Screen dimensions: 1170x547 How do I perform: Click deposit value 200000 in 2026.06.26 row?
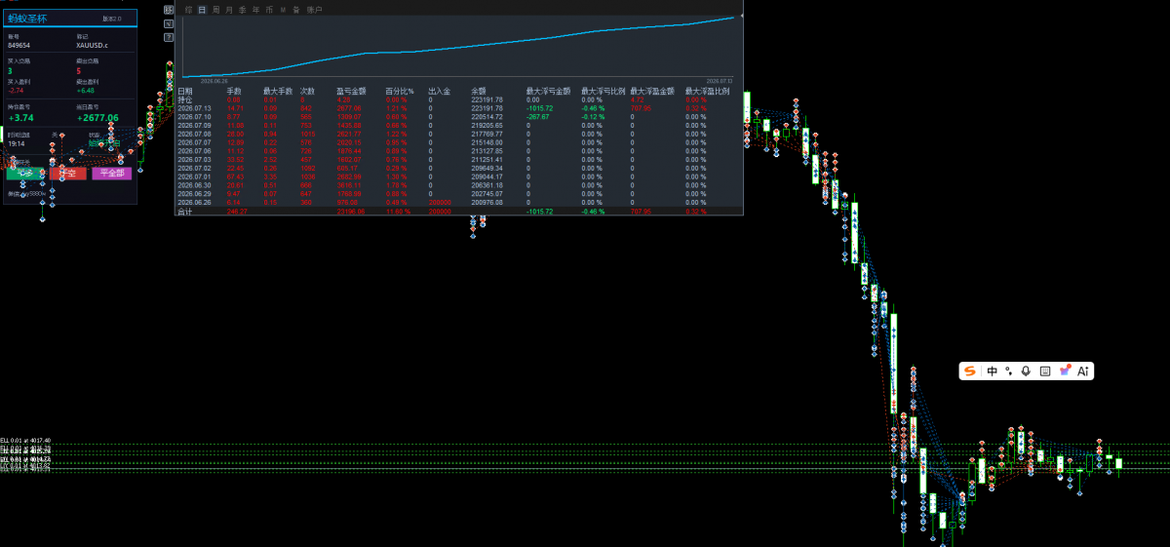click(x=439, y=202)
